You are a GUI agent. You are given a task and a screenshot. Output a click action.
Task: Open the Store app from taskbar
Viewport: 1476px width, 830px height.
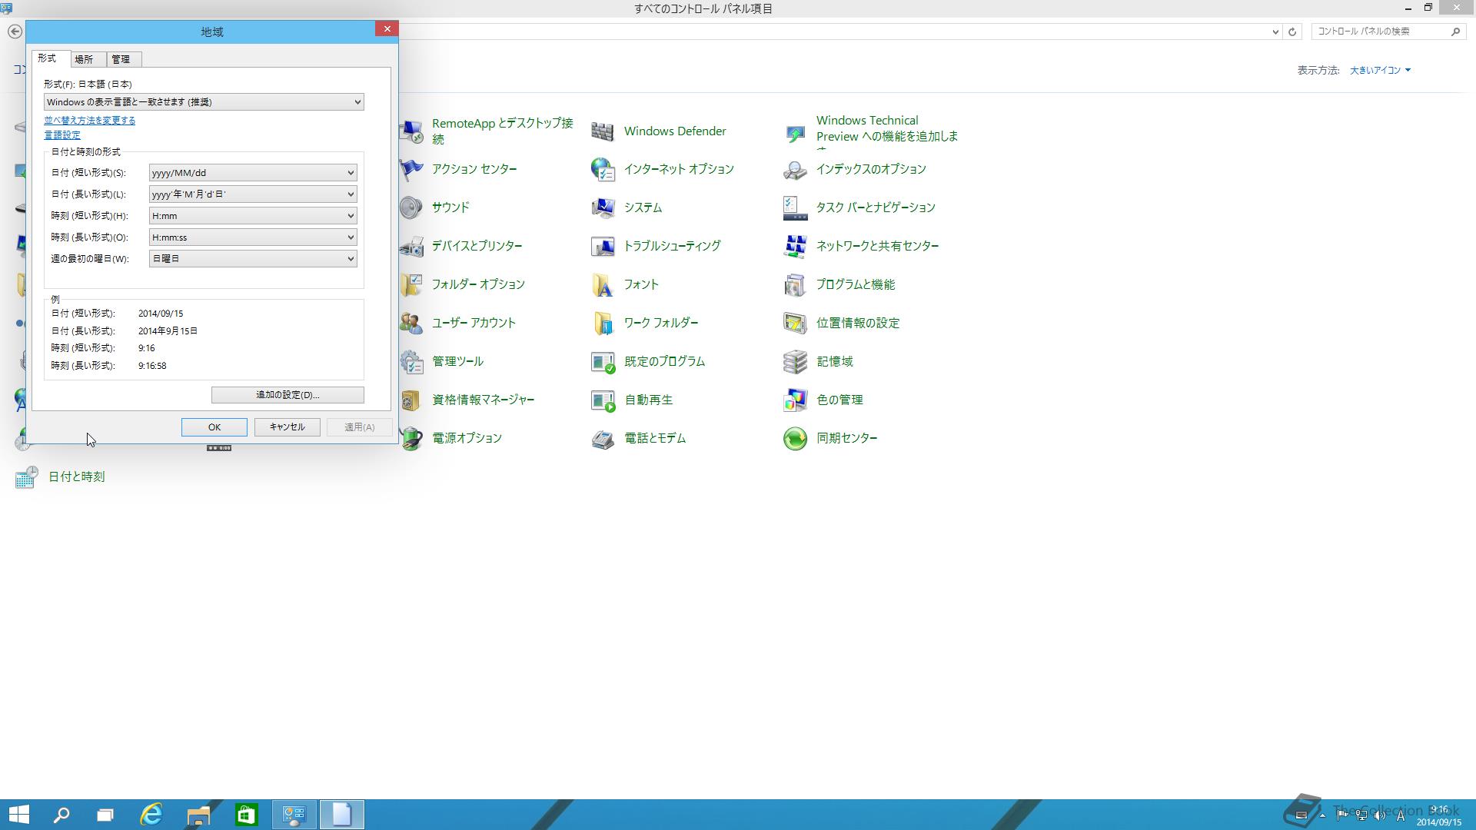(246, 815)
